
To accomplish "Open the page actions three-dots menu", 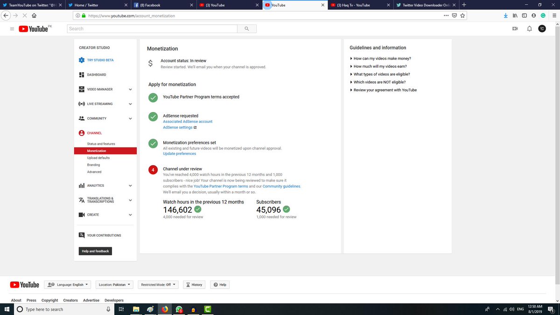I will pyautogui.click(x=446, y=15).
